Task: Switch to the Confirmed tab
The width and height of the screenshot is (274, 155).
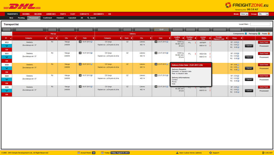Action: (x=47, y=18)
